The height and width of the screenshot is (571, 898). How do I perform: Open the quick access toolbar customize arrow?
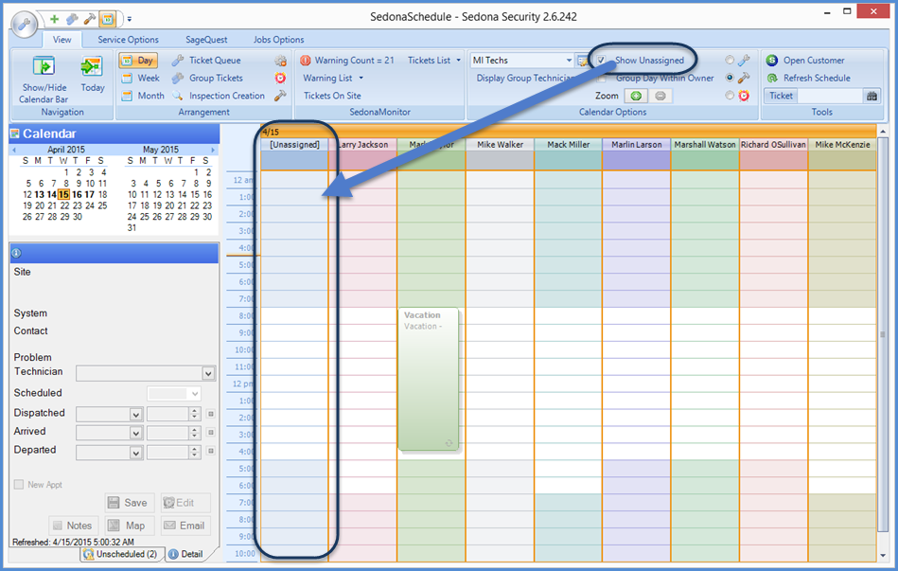click(x=130, y=19)
